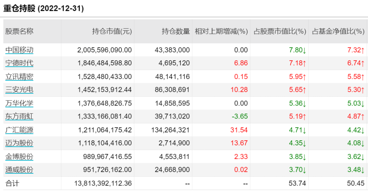
Task: Select change value 13.67 for 迈为股份
Action: click(239, 143)
